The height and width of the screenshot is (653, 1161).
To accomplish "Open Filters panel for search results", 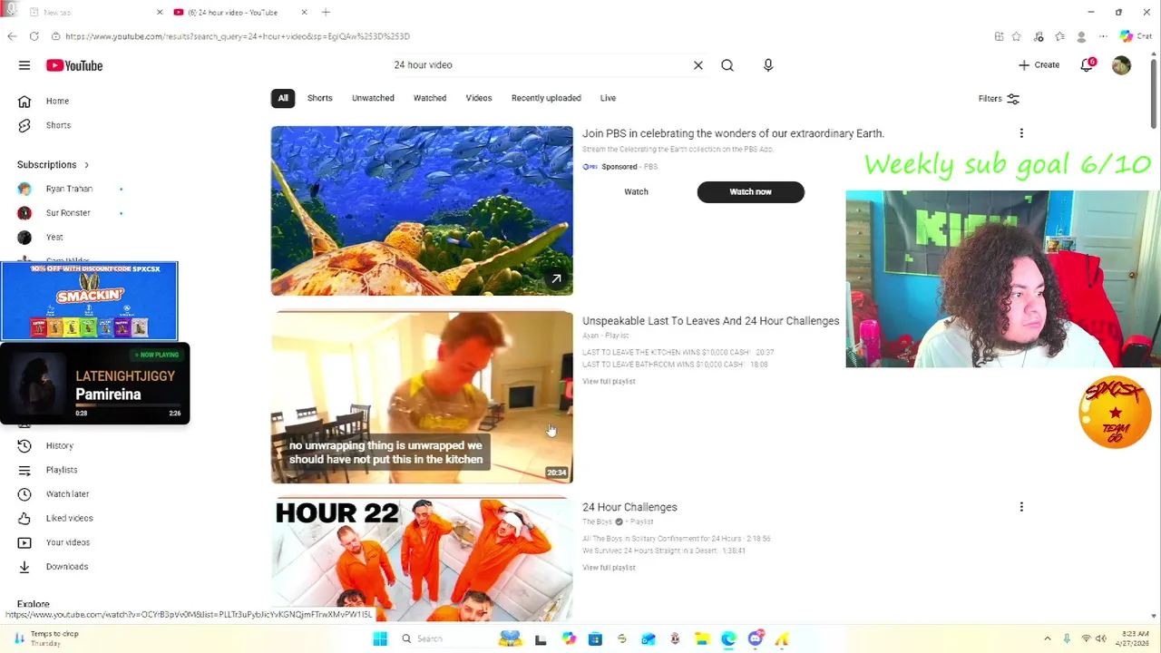I will (999, 99).
